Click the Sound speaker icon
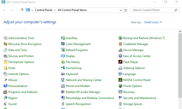Viewport: 182px width, 109px height. [x=5, y=104]
